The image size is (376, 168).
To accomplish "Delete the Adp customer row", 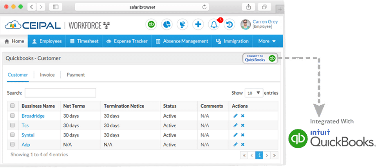I will tap(243, 144).
